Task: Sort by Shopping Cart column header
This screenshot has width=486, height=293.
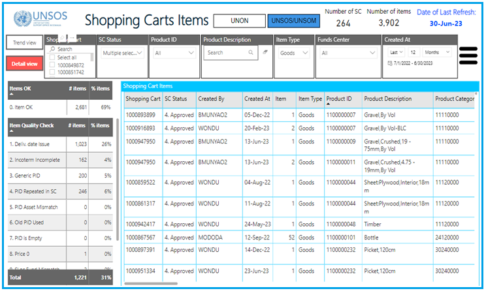Action: pyautogui.click(x=143, y=99)
